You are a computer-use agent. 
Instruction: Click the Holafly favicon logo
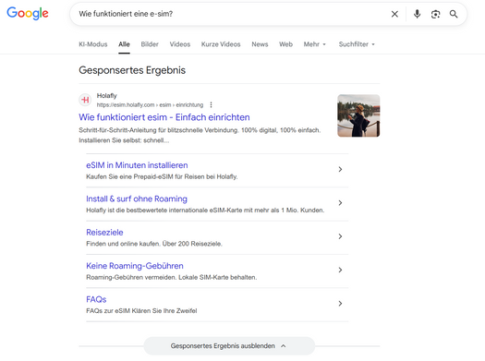(85, 100)
